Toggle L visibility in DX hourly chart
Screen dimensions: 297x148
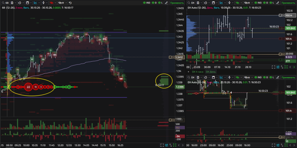tap(271, 77)
